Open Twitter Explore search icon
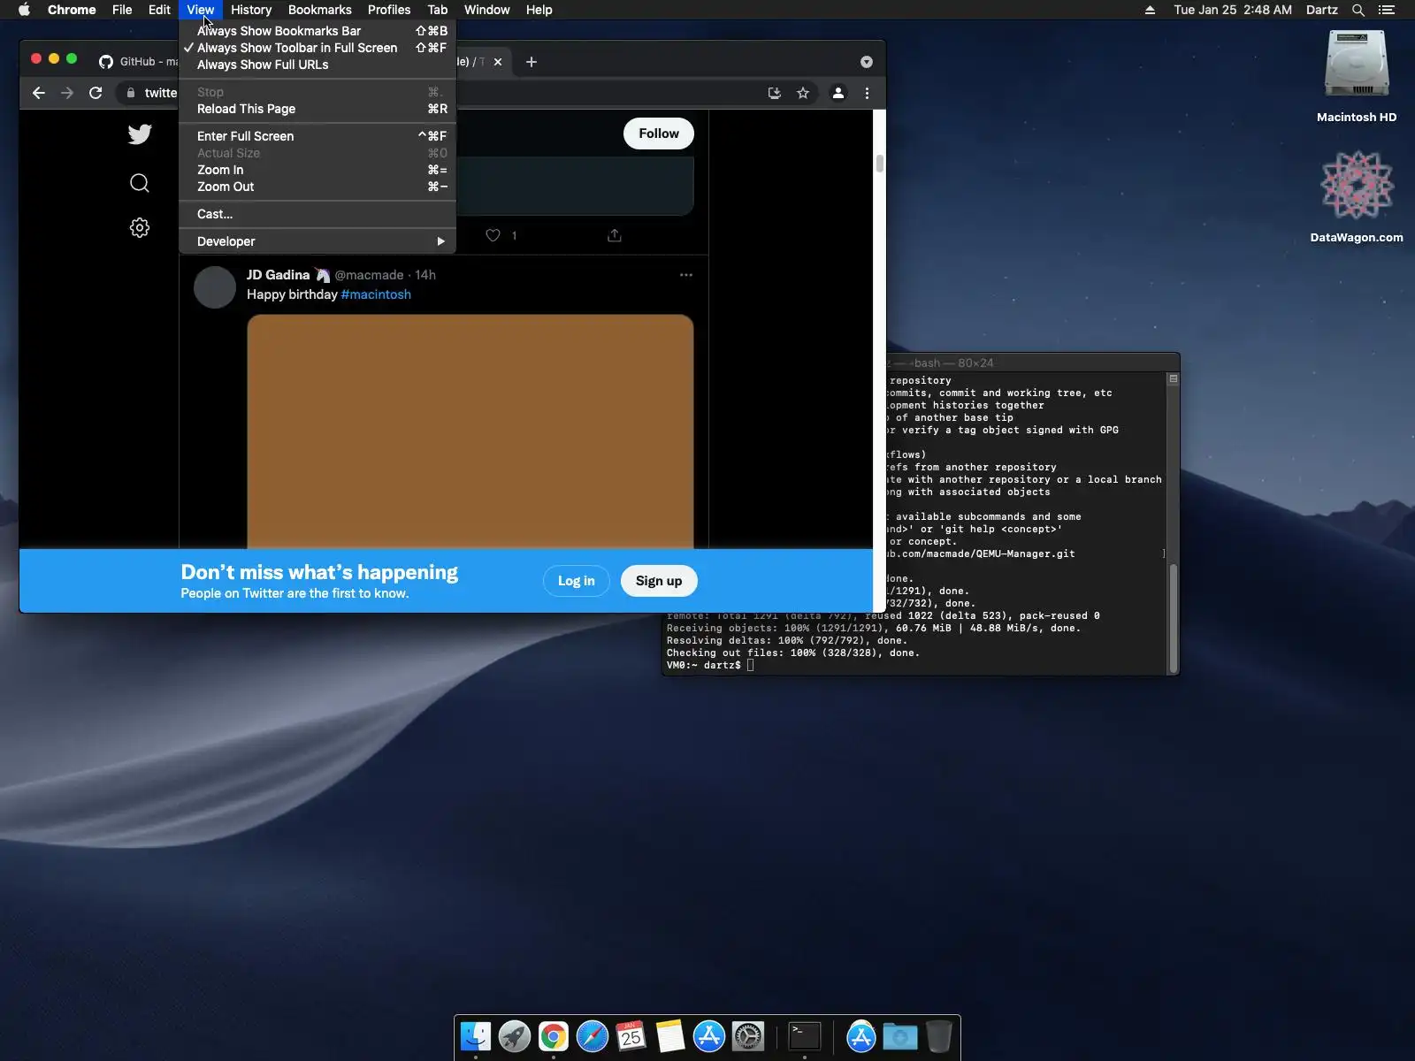The width and height of the screenshot is (1415, 1061). click(140, 183)
